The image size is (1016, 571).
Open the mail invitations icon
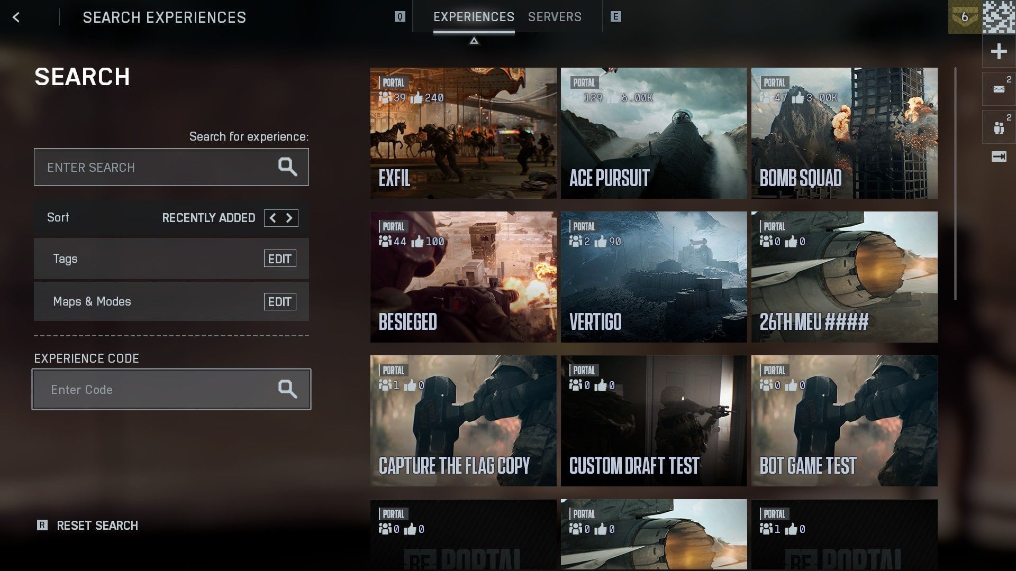tap(999, 89)
